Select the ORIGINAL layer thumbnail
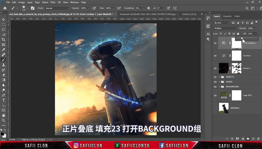 coord(224,108)
